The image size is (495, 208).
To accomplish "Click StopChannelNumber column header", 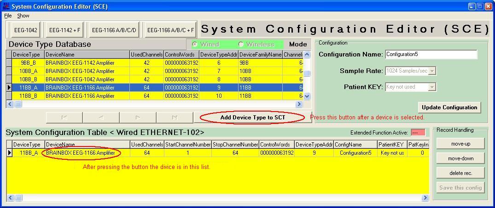I will [235, 145].
